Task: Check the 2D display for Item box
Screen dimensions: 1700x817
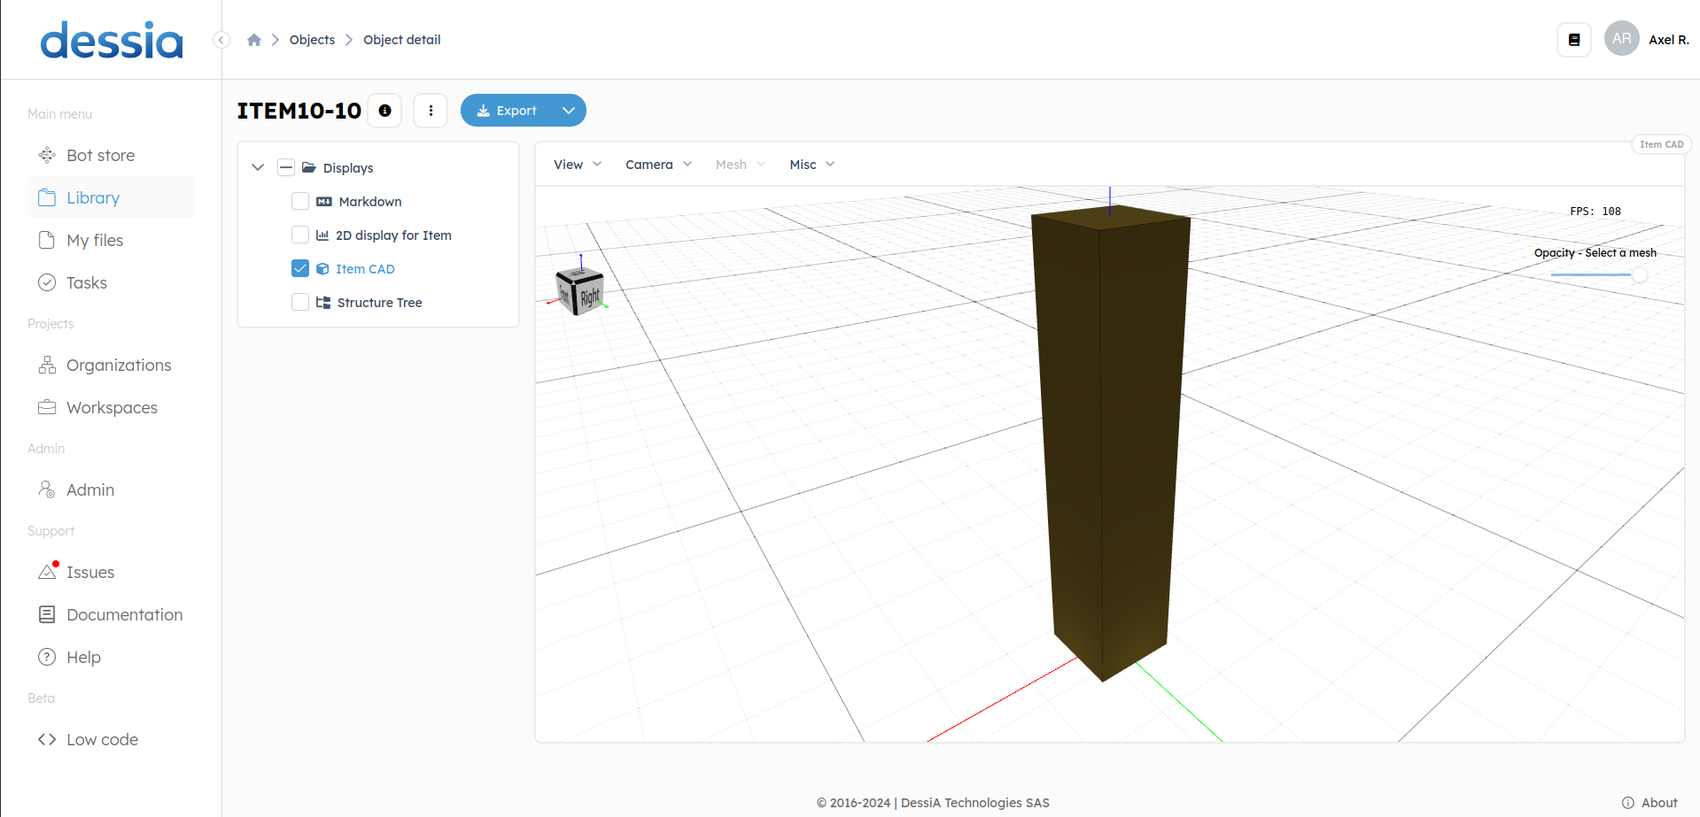Action: tap(300, 235)
